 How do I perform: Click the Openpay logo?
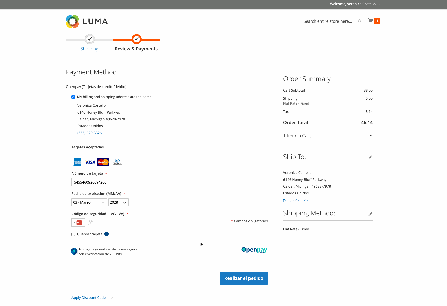pos(254,250)
